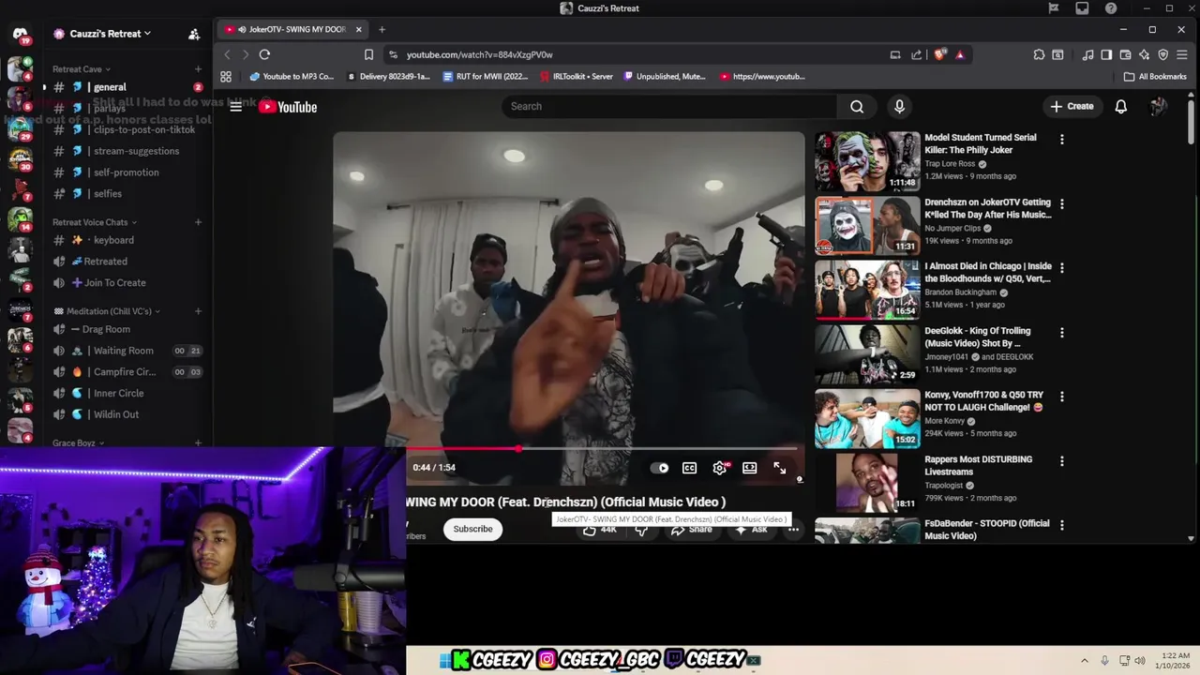Open the self-promotion channel
The height and width of the screenshot is (675, 1200).
pyautogui.click(x=127, y=172)
